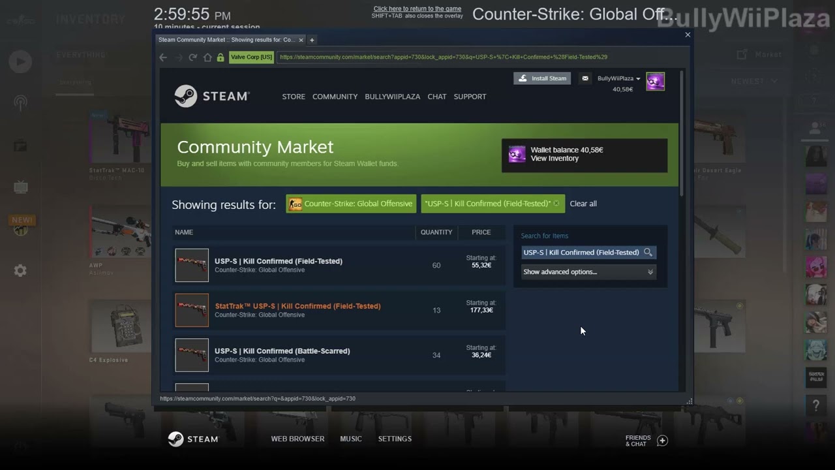Click the overlay window close X
The image size is (835, 470).
coord(688,35)
